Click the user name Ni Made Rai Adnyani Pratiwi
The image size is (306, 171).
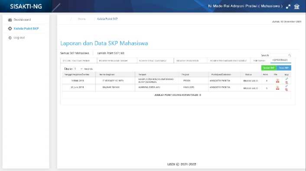tap(232, 6)
